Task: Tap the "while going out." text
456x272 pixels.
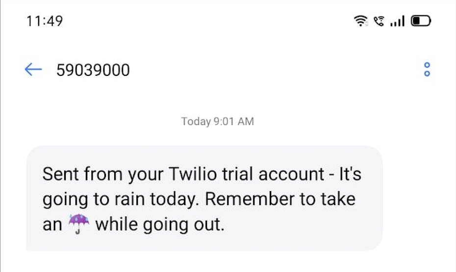Action: (x=159, y=225)
